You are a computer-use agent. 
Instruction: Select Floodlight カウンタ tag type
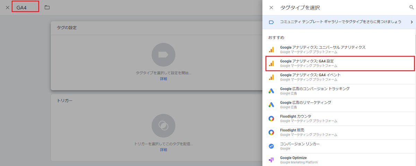339,118
